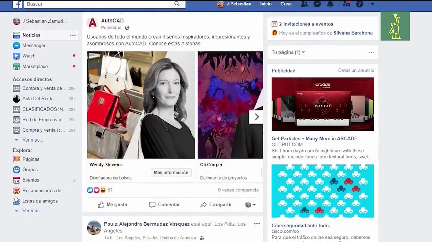
Task: Open the ARCADE Particles ad image
Action: [323, 104]
